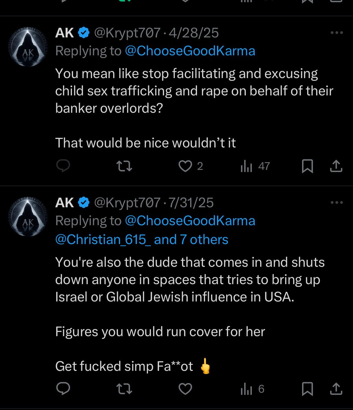Bookmark the 7/31/25 post
353x410 pixels.
(x=308, y=388)
